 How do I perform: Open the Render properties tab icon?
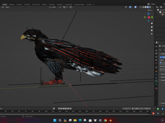(156, 50)
